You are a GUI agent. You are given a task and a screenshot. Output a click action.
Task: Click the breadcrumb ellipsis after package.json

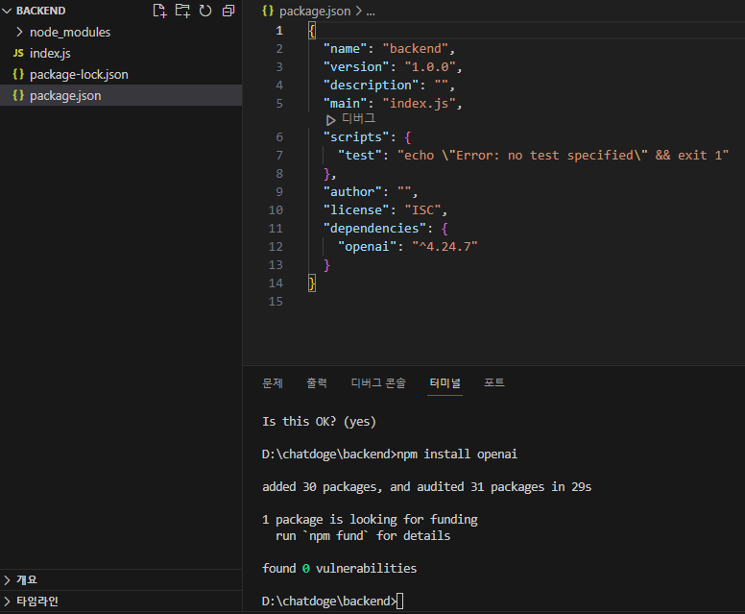pyautogui.click(x=371, y=11)
